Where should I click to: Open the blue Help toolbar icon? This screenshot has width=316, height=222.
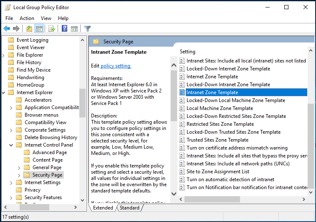click(x=64, y=29)
